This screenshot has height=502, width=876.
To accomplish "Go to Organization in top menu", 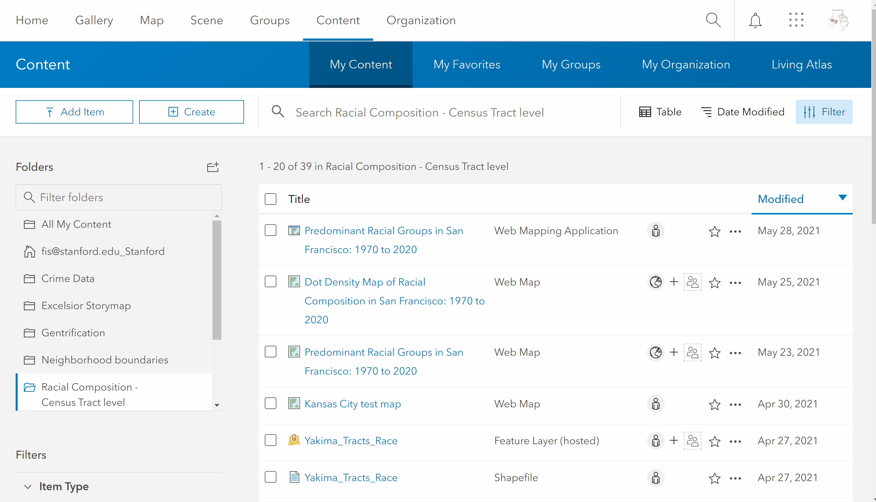I will (421, 20).
